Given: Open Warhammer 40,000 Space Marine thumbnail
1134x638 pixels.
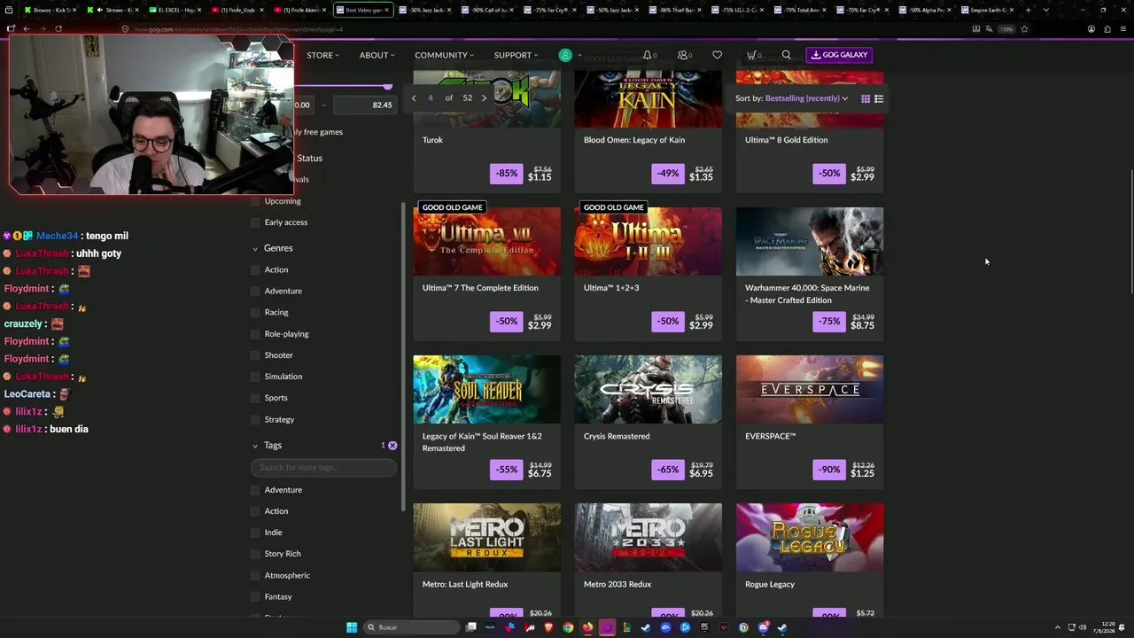Looking at the screenshot, I should point(810,241).
